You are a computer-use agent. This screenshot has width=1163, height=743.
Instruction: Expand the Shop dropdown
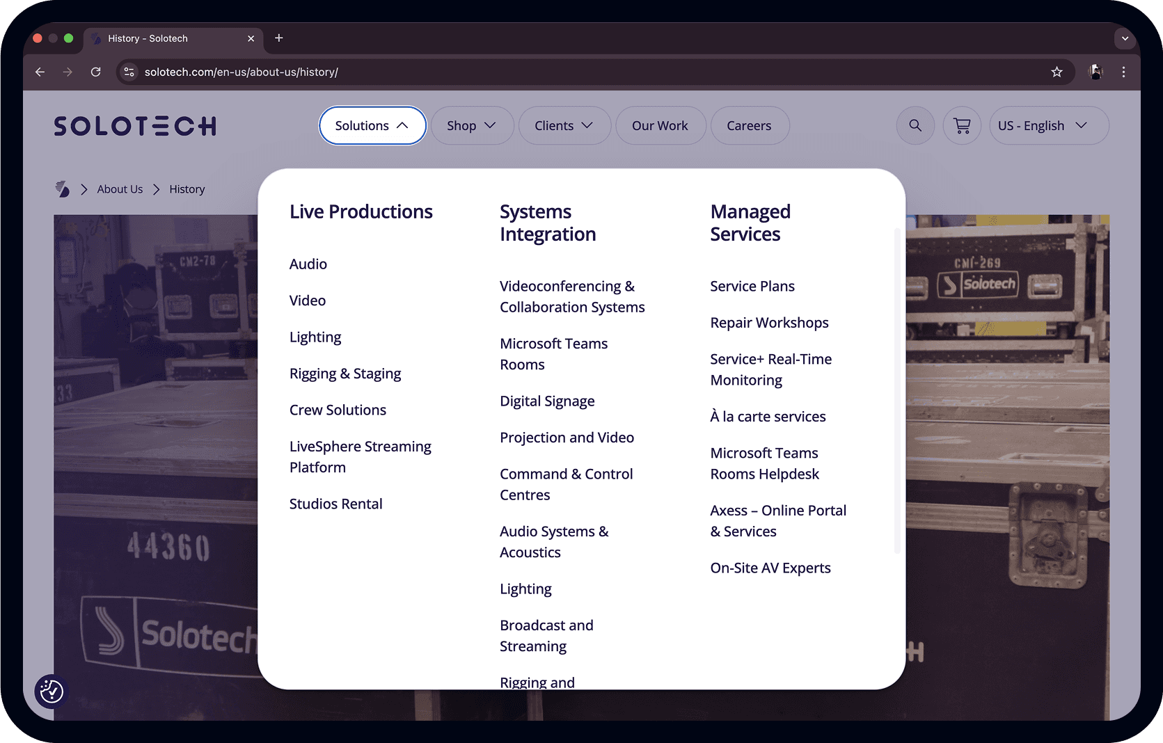[x=472, y=125]
